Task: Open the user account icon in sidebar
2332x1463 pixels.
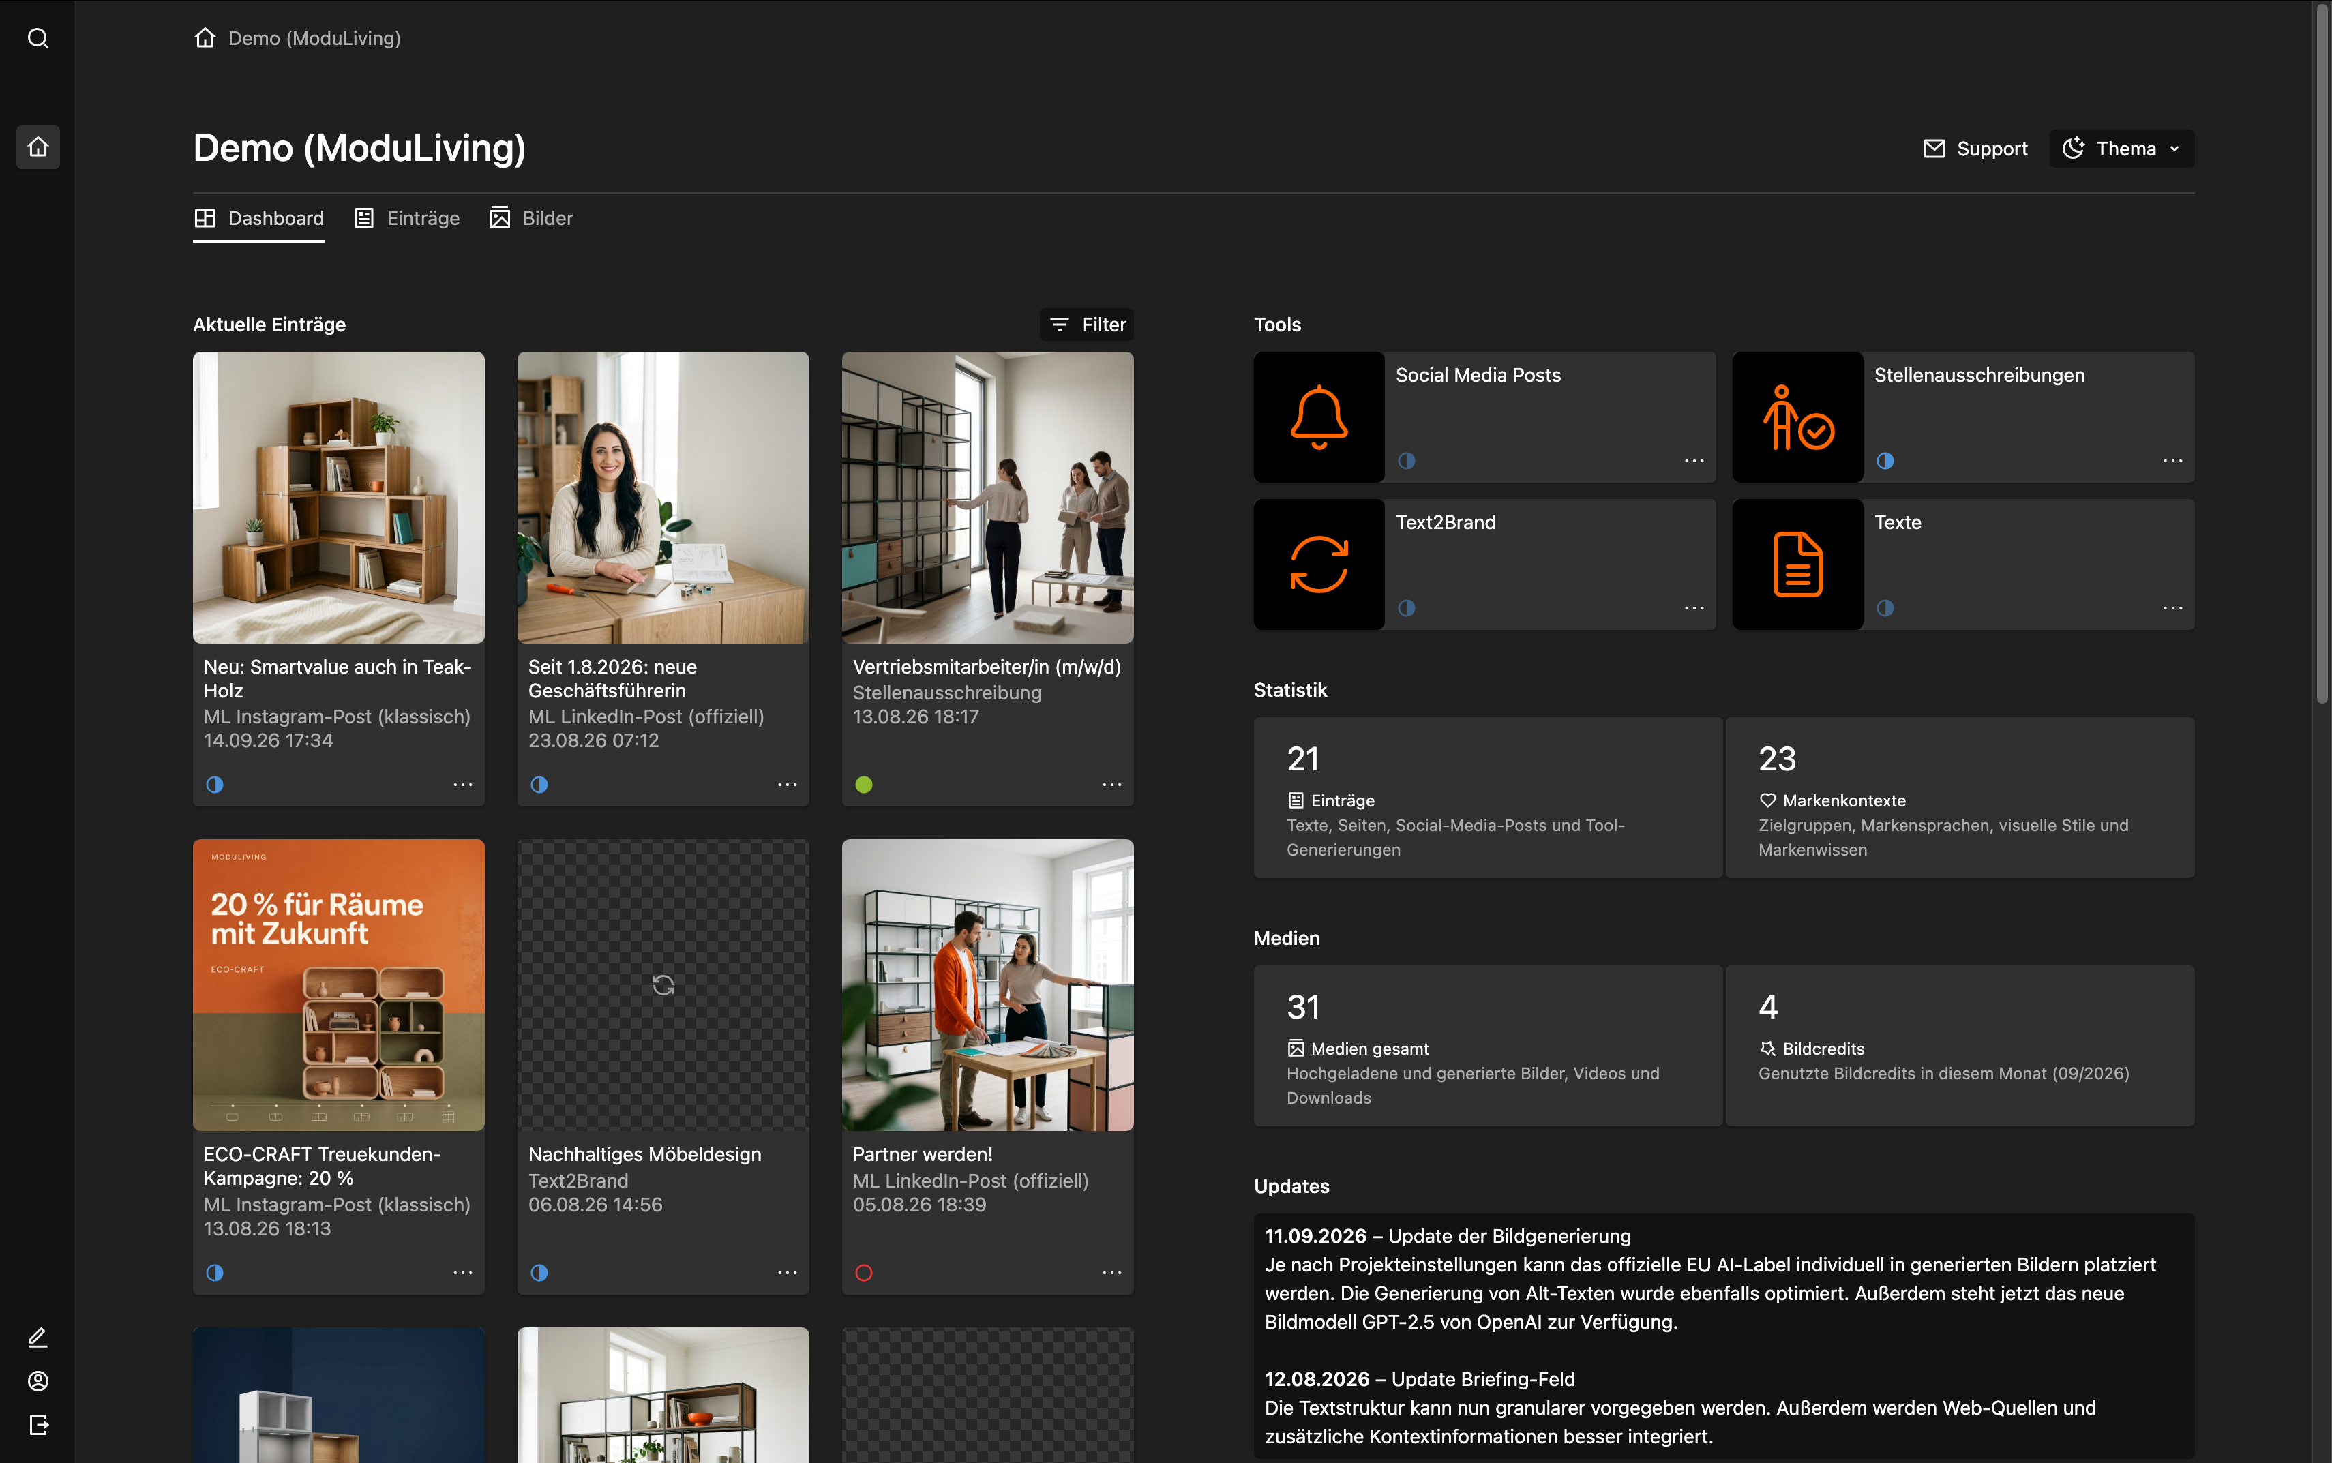Action: pos(38,1381)
